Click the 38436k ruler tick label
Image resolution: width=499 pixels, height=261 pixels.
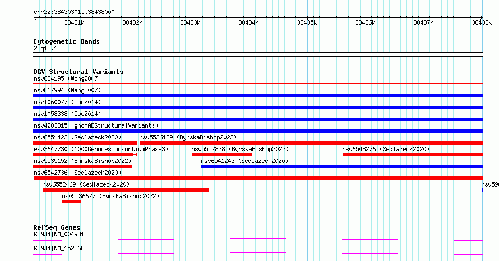click(x=365, y=22)
